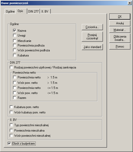Image resolution: width=133 pixels, height=152 pixels.
Task: Open Obliczenia światła settings
Action: point(120,38)
